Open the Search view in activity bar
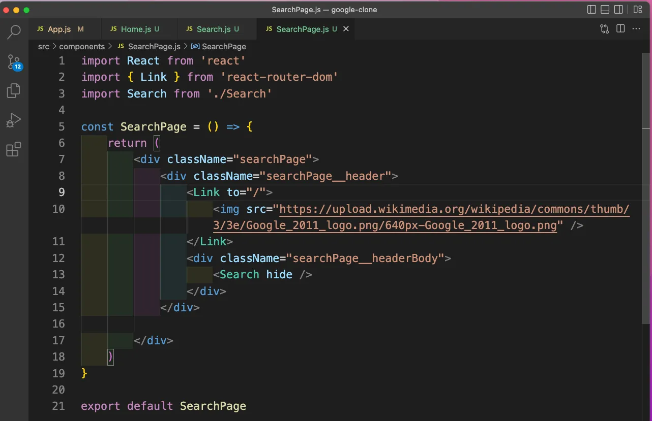652x421 pixels. (x=14, y=32)
